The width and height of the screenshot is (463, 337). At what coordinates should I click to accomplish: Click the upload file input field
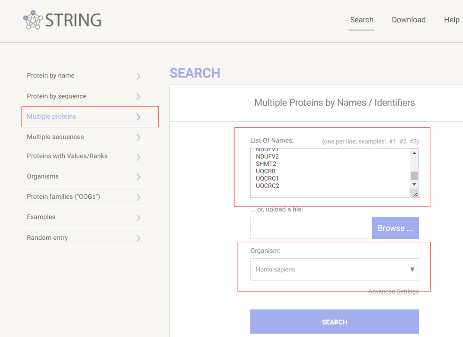[309, 228]
